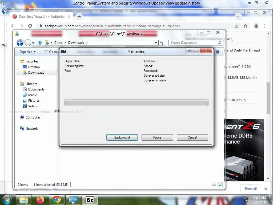The width and height of the screenshot is (273, 205).
Task: Cancel the extraction
Action: pos(192,137)
